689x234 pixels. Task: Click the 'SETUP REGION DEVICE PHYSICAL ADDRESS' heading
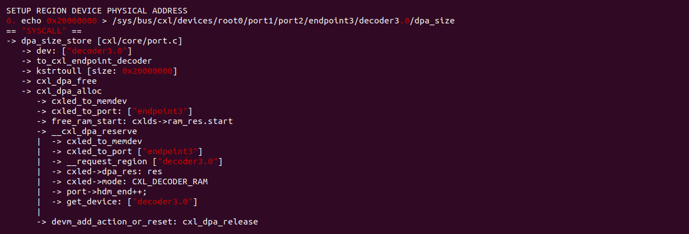tap(97, 11)
